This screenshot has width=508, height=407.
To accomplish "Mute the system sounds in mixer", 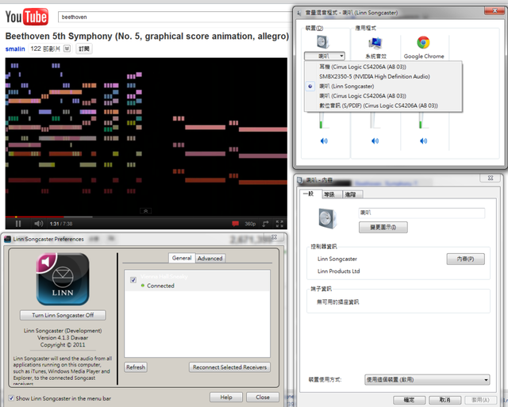I will tap(375, 141).
